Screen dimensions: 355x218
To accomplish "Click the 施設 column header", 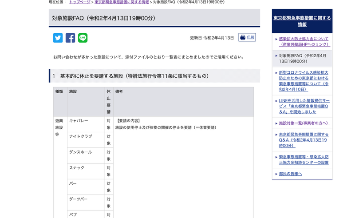I will coord(86,102).
